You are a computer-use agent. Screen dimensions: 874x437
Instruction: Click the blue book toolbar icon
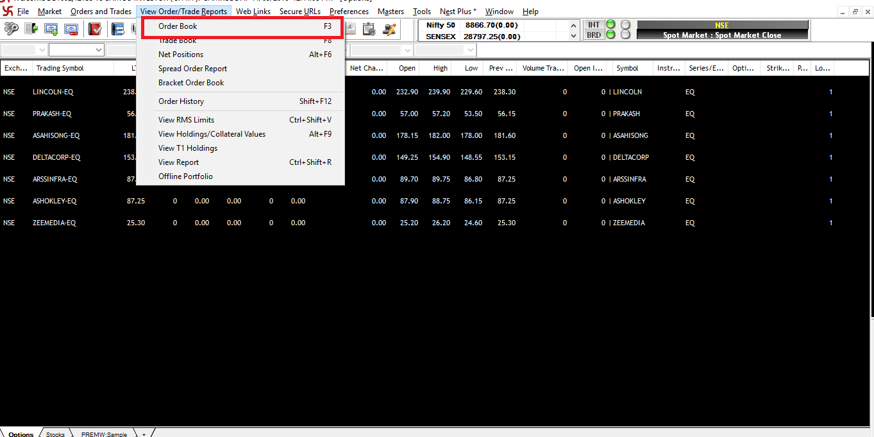pos(118,29)
